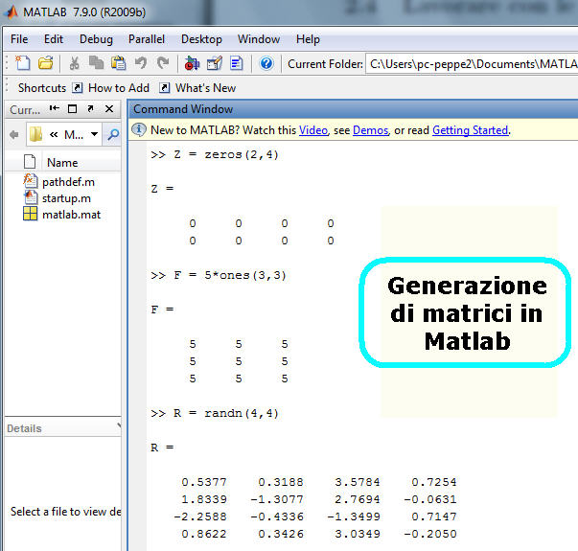Click the yellow folder icon in the path bar
Image resolution: width=578 pixels, height=551 pixels.
tap(35, 134)
